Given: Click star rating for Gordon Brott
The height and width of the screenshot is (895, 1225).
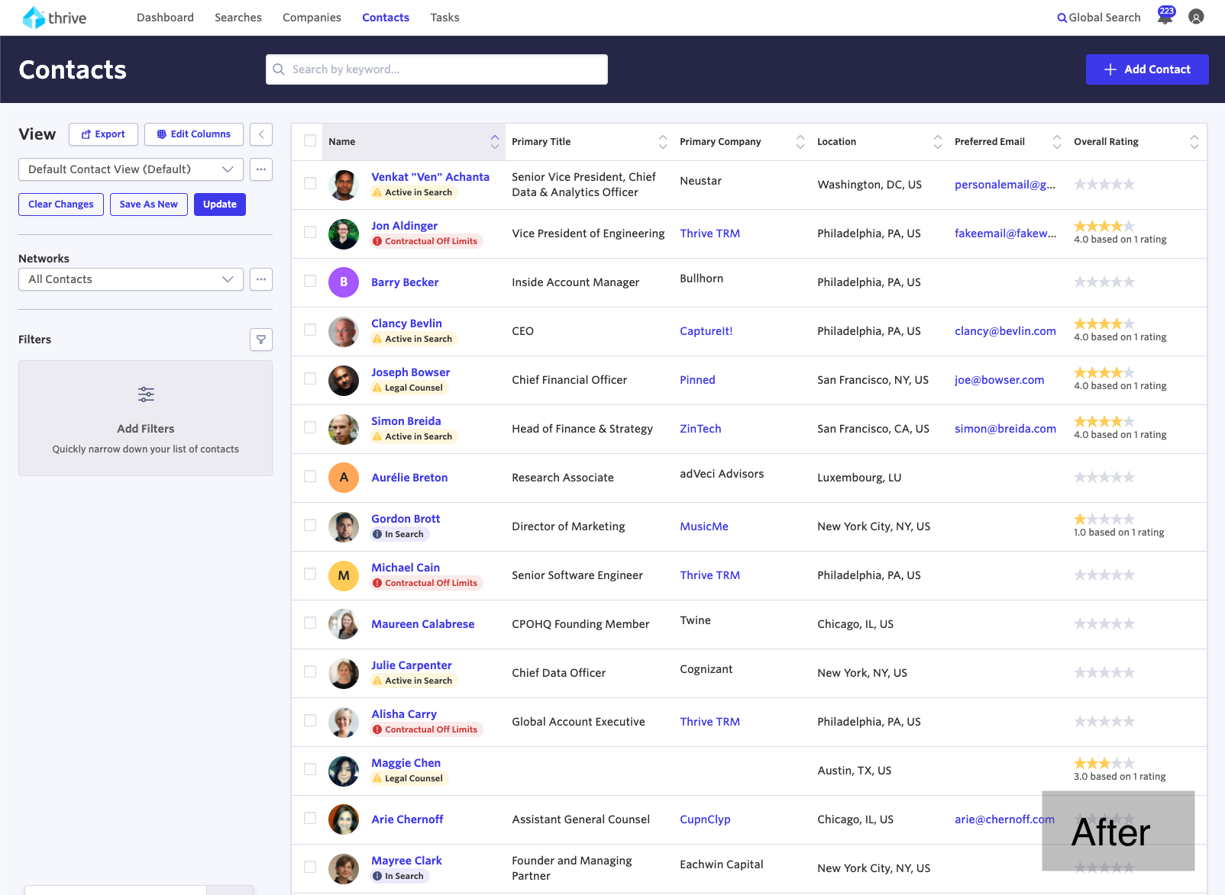Looking at the screenshot, I should tap(1104, 519).
